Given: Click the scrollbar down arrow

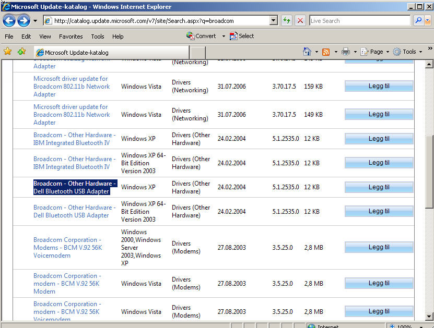Looking at the screenshot, I should [x=429, y=316].
